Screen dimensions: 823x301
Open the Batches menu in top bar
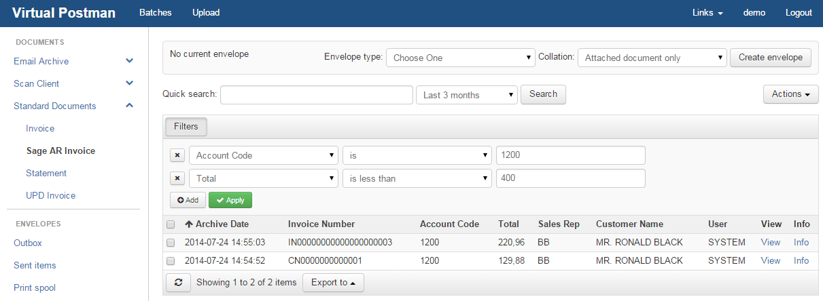pyautogui.click(x=155, y=13)
